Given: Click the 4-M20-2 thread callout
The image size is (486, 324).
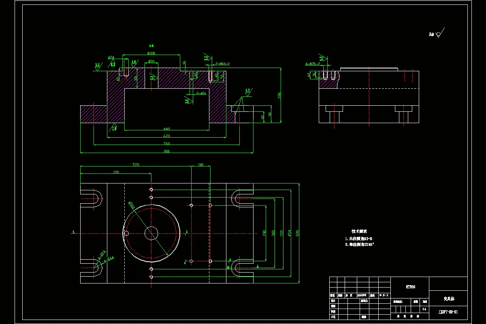Looking at the screenshot, I should (x=313, y=64).
